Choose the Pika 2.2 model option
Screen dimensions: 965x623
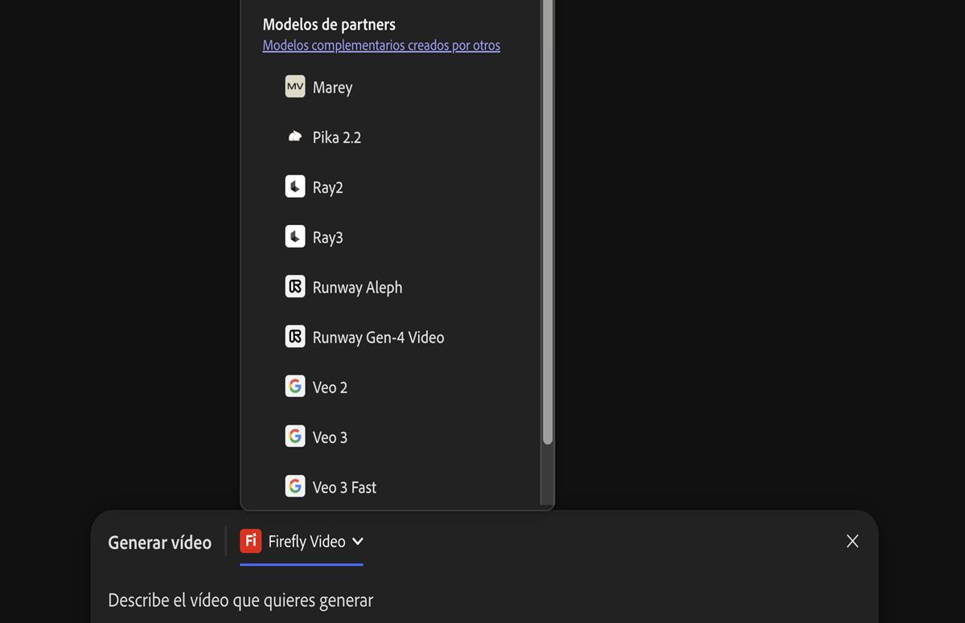[337, 137]
